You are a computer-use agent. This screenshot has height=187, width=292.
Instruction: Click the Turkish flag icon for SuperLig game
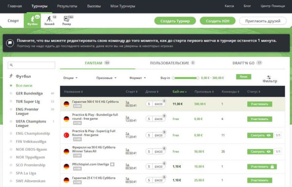click(x=66, y=135)
